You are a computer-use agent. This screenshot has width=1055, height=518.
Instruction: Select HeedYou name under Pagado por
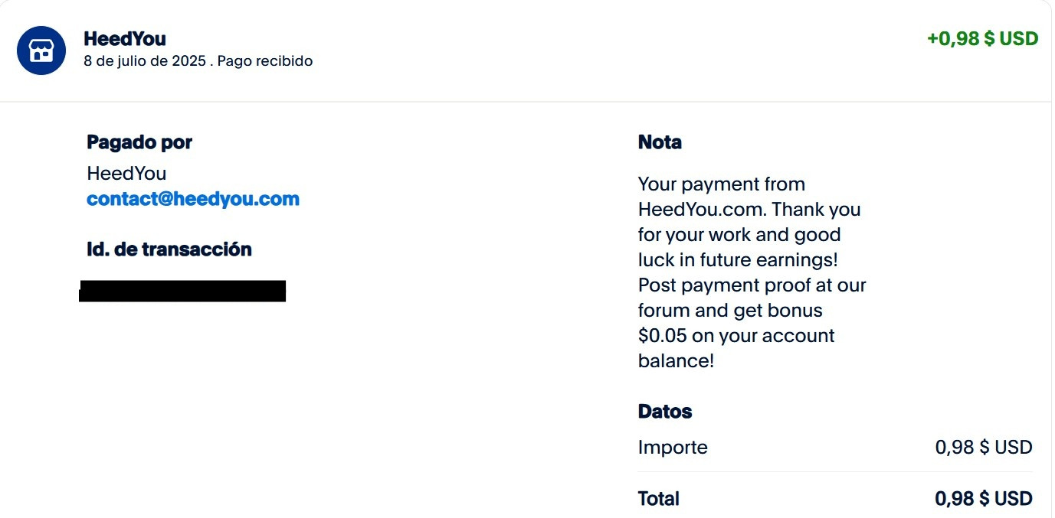pyautogui.click(x=126, y=174)
